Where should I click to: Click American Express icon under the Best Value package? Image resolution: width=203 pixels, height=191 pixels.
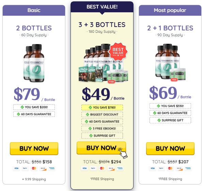(x=120, y=168)
